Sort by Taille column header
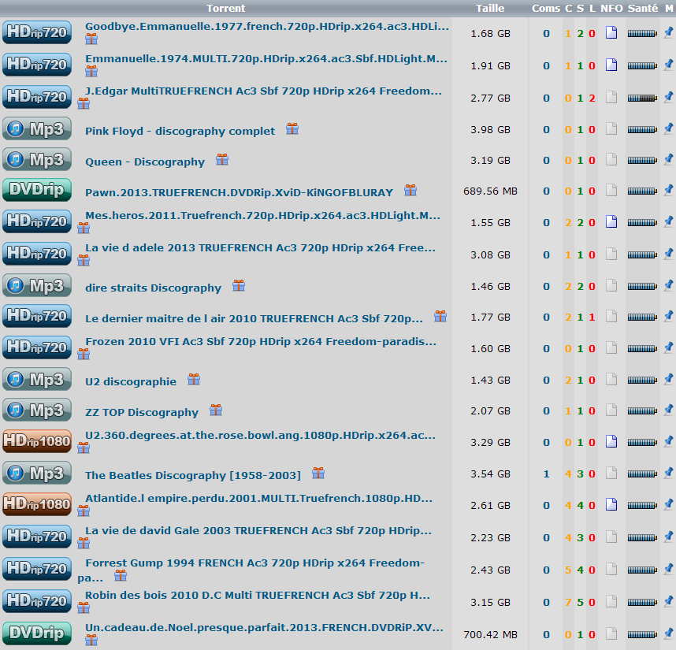 tap(490, 8)
